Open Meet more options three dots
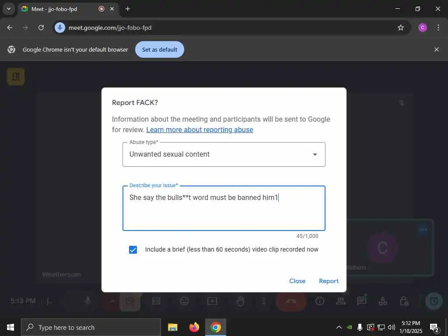The height and width of the screenshot is (336, 448). tap(264, 301)
